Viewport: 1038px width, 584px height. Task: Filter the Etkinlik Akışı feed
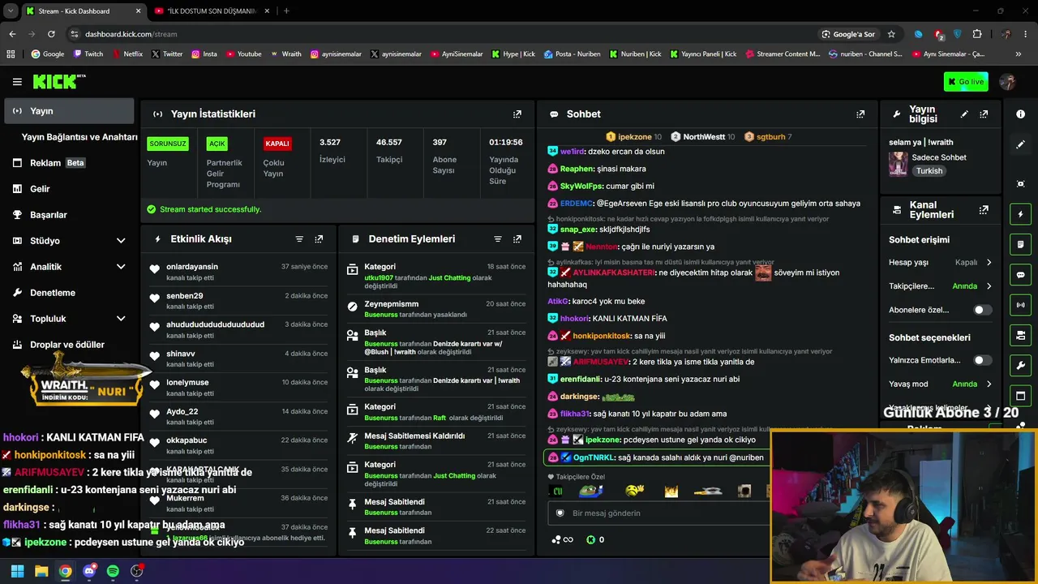pos(299,239)
